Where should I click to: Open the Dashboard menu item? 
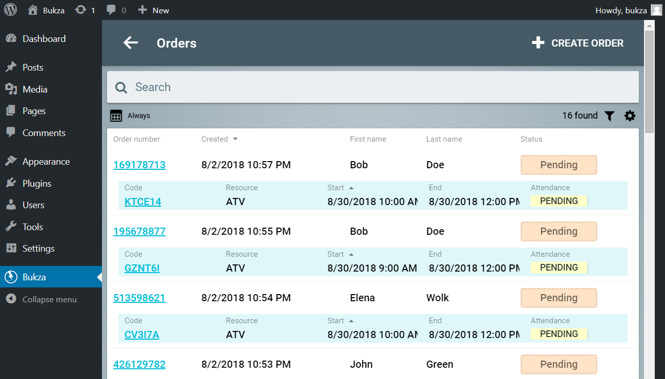[x=44, y=39]
